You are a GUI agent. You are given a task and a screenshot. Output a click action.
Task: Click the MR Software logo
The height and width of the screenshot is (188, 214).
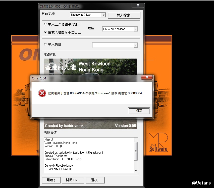tap(158, 143)
